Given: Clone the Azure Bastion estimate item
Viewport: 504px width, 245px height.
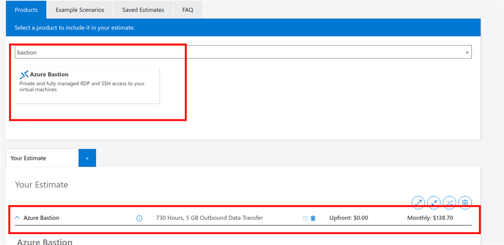Looking at the screenshot, I should pyautogui.click(x=305, y=218).
